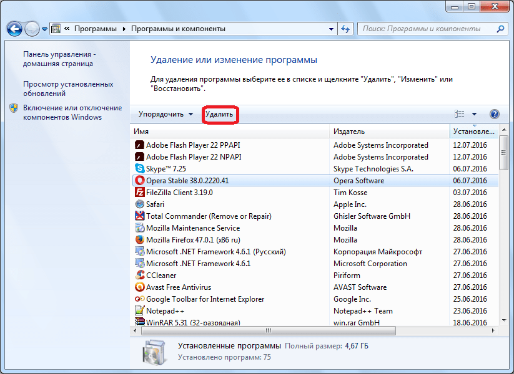
Task: Click publisher Notepad++ Team
Action: click(x=363, y=311)
